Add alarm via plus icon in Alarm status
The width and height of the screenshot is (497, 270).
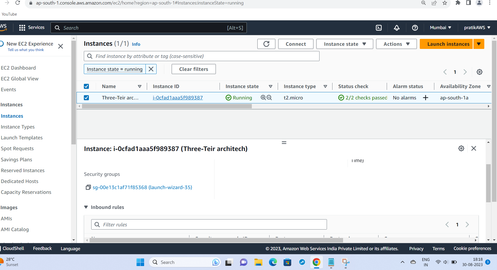(425, 98)
